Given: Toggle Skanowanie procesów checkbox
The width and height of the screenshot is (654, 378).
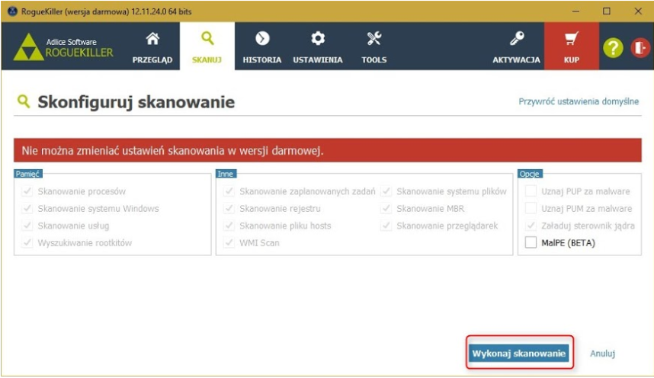Looking at the screenshot, I should [27, 191].
